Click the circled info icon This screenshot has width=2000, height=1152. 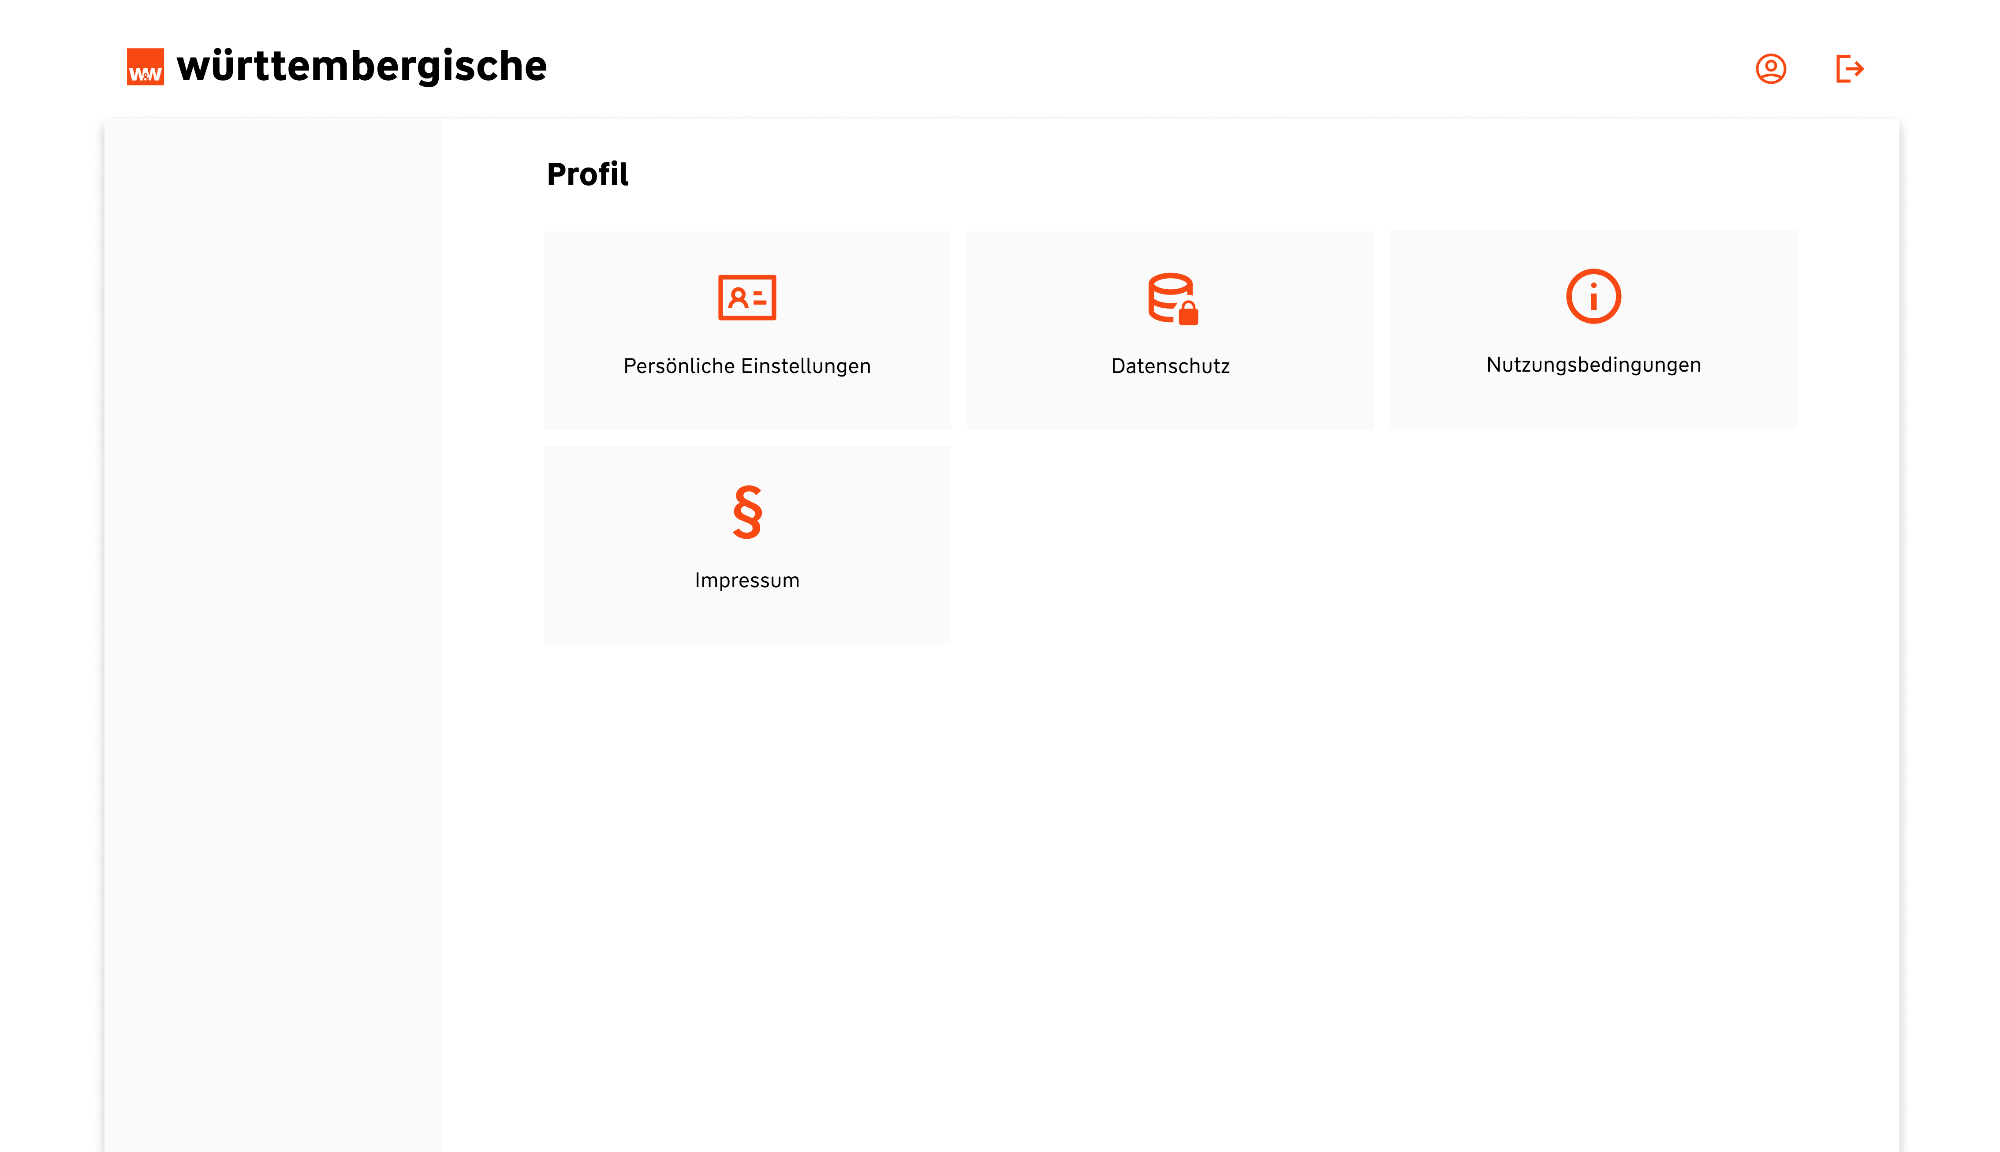[x=1593, y=297]
